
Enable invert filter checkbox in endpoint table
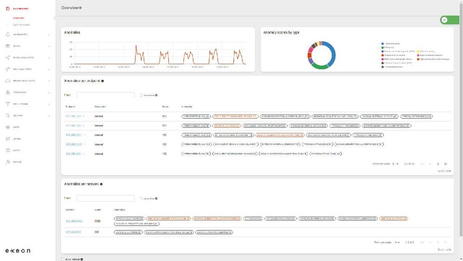click(141, 95)
